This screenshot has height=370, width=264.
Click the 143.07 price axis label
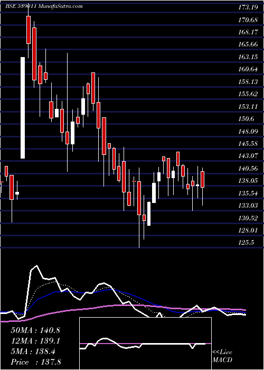tap(248, 156)
